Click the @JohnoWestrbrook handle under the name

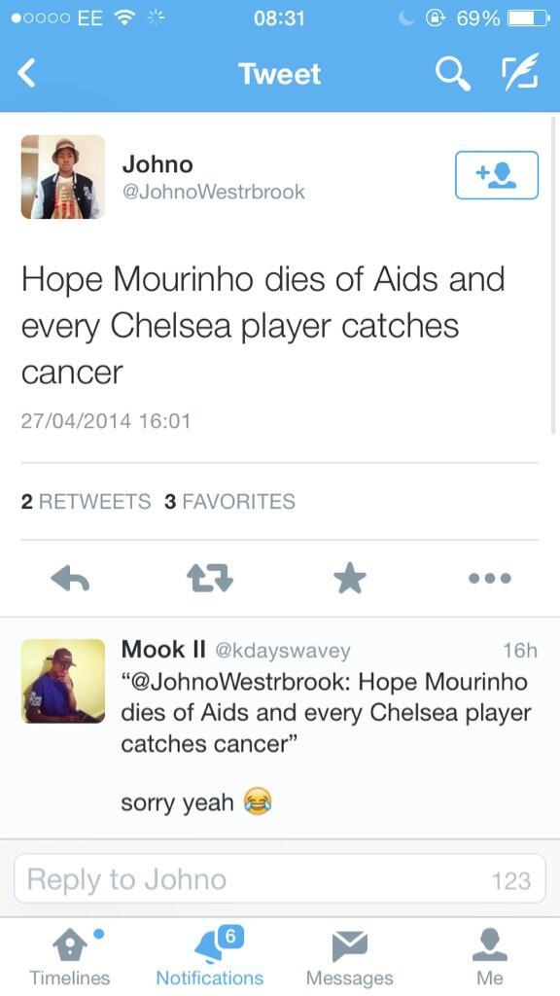[213, 192]
